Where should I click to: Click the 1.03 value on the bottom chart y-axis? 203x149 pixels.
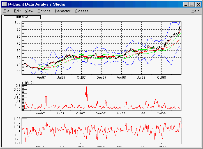tap(17, 119)
